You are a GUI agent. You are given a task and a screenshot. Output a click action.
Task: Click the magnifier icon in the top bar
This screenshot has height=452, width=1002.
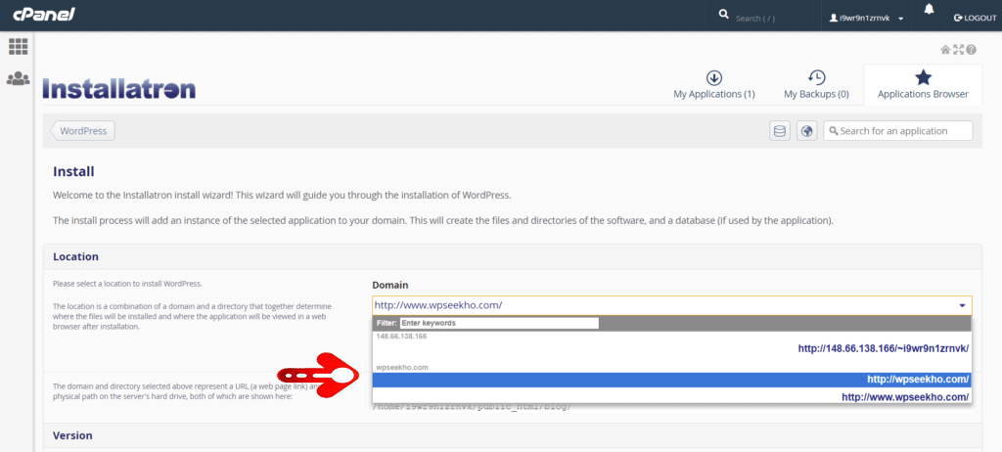pyautogui.click(x=723, y=14)
